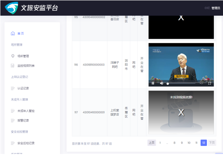
Task: Click venue name 洋辣子网吧
Action: [x=115, y=65]
